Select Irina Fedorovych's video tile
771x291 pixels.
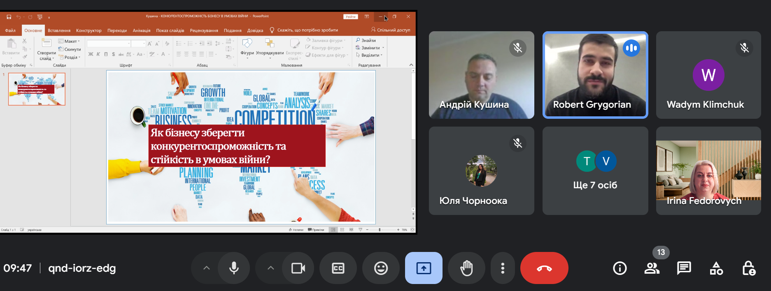708,171
